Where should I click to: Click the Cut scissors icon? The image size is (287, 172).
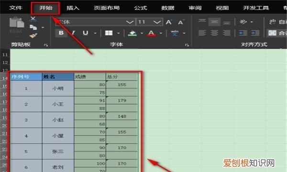(x=33, y=19)
